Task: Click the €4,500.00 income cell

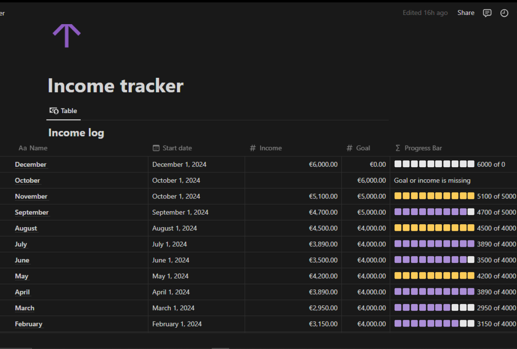Action: point(293,228)
